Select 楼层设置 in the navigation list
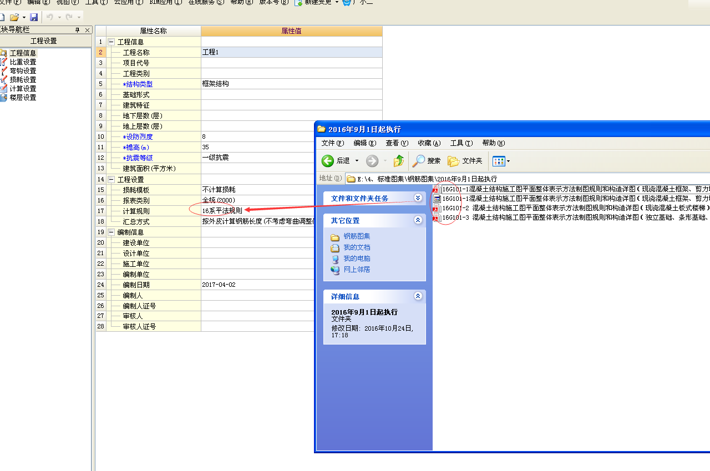This screenshot has height=471, width=710. coord(23,98)
